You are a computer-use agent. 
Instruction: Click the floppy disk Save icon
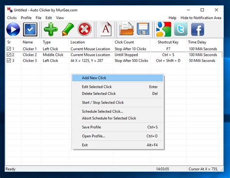point(143,29)
